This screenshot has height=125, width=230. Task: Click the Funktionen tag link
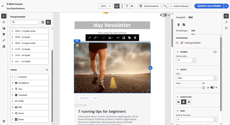click(84, 98)
